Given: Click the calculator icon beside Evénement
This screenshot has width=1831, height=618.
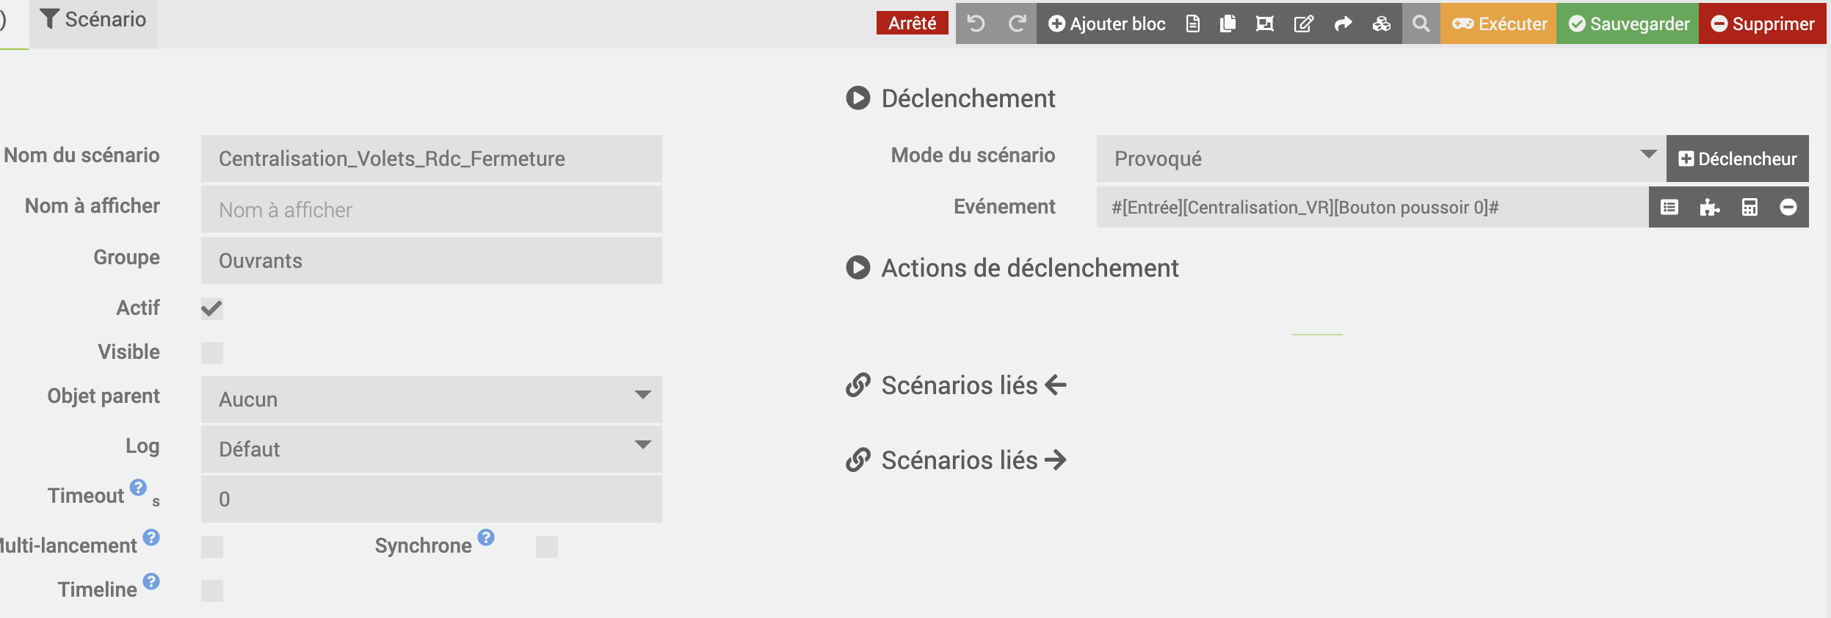Looking at the screenshot, I should [1750, 208].
